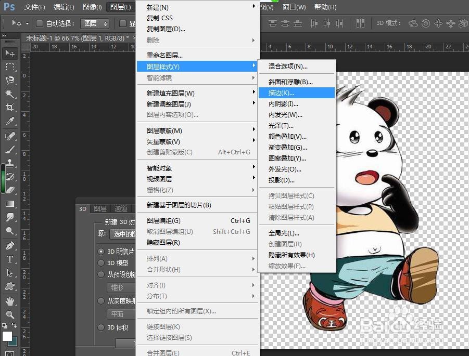Choose 重命名图层... menu entry
Viewport: 469px width, 356px height.
click(197, 55)
